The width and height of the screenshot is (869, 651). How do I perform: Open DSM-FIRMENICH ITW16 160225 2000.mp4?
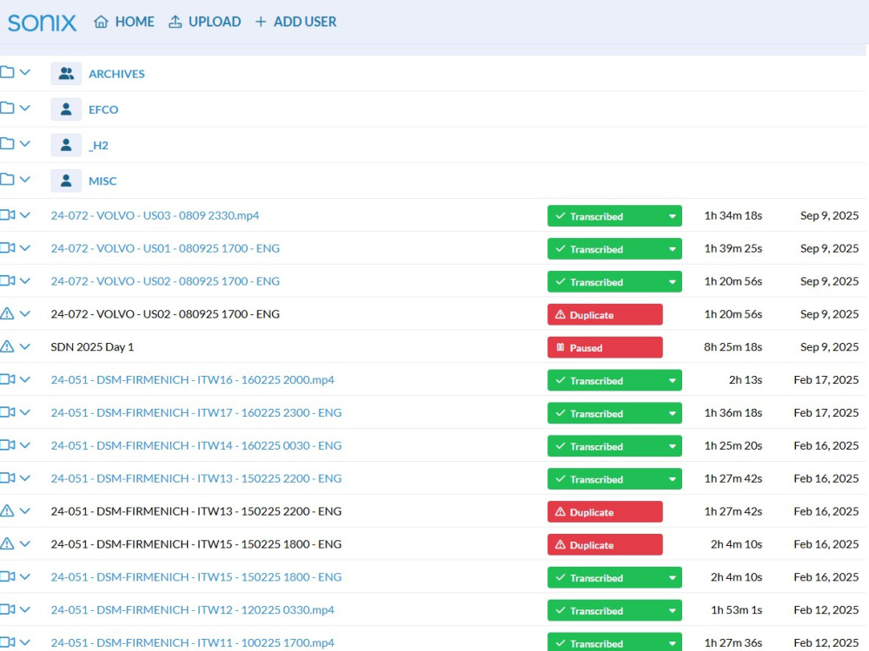pos(193,380)
